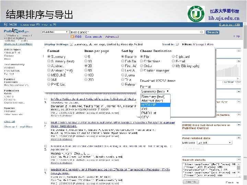Choose File as destination
This screenshot has height=185, width=247.
point(141,56)
